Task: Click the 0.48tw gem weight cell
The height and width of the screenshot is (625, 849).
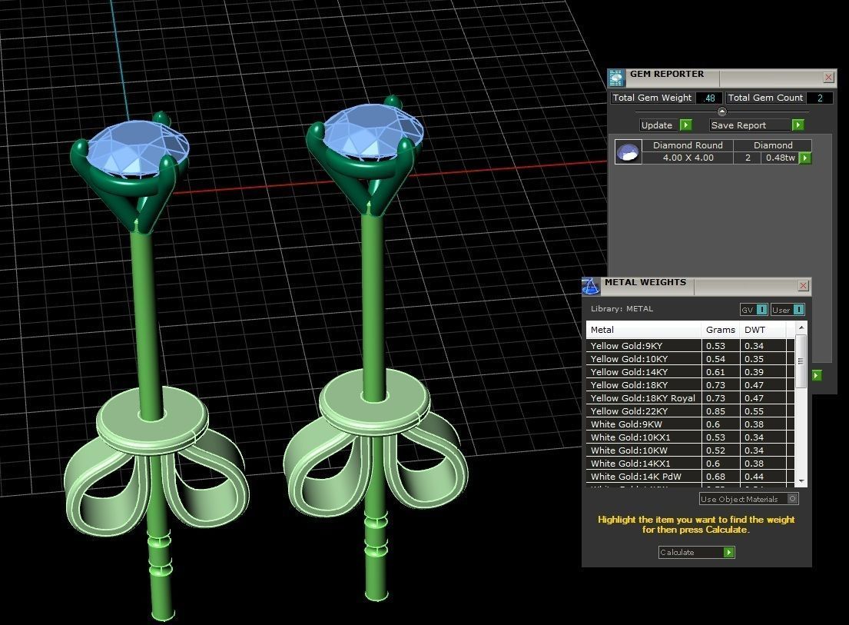Action: click(x=781, y=158)
